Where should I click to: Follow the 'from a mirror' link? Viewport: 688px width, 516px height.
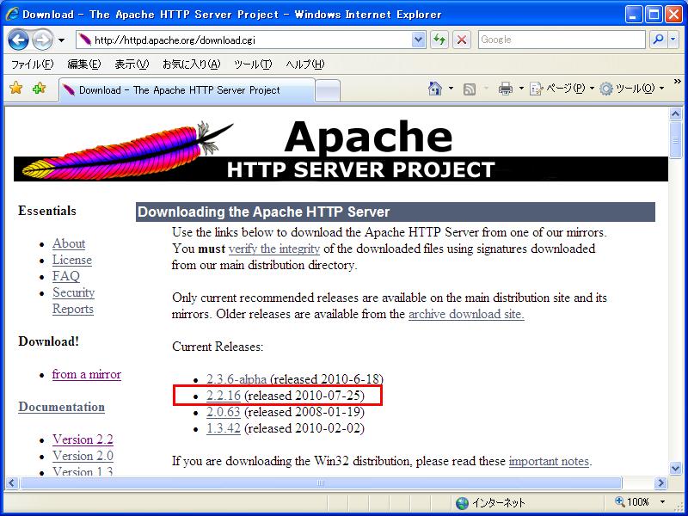(87, 374)
